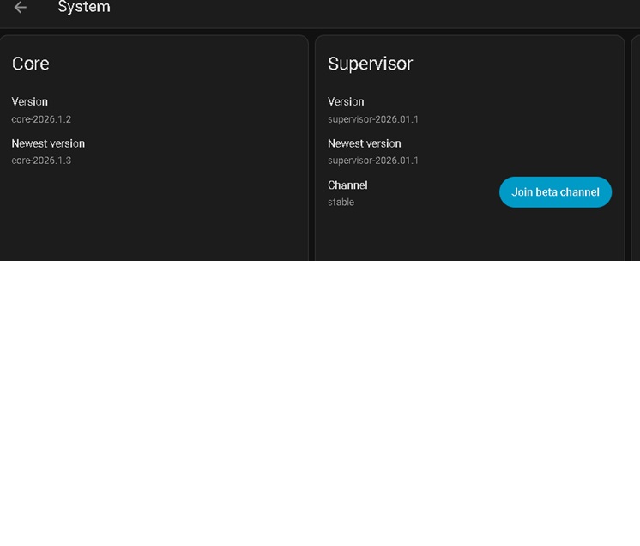This screenshot has height=546, width=640.
Task: Select the Core card heading
Action: point(31,64)
